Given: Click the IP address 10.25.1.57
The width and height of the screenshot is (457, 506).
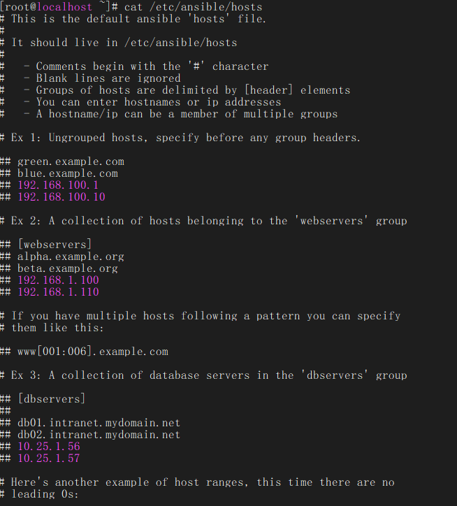Looking at the screenshot, I should pyautogui.click(x=49, y=458).
